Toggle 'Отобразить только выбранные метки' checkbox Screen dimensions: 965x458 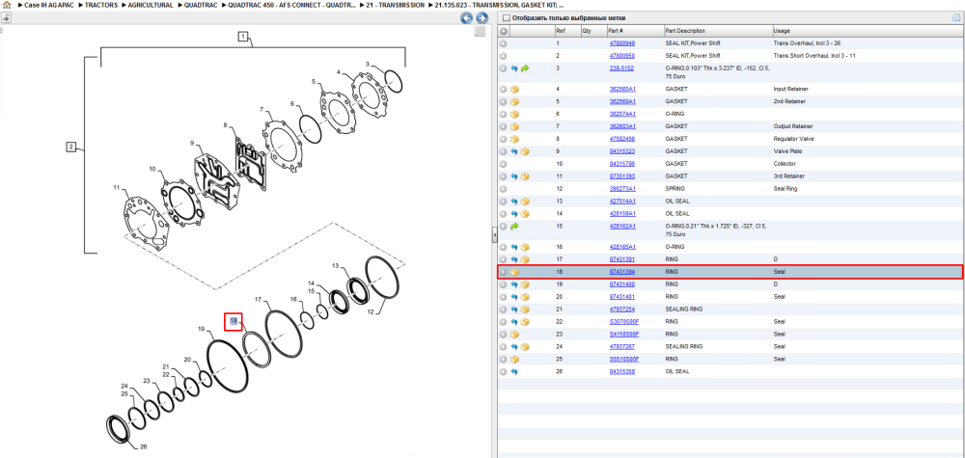[507, 17]
